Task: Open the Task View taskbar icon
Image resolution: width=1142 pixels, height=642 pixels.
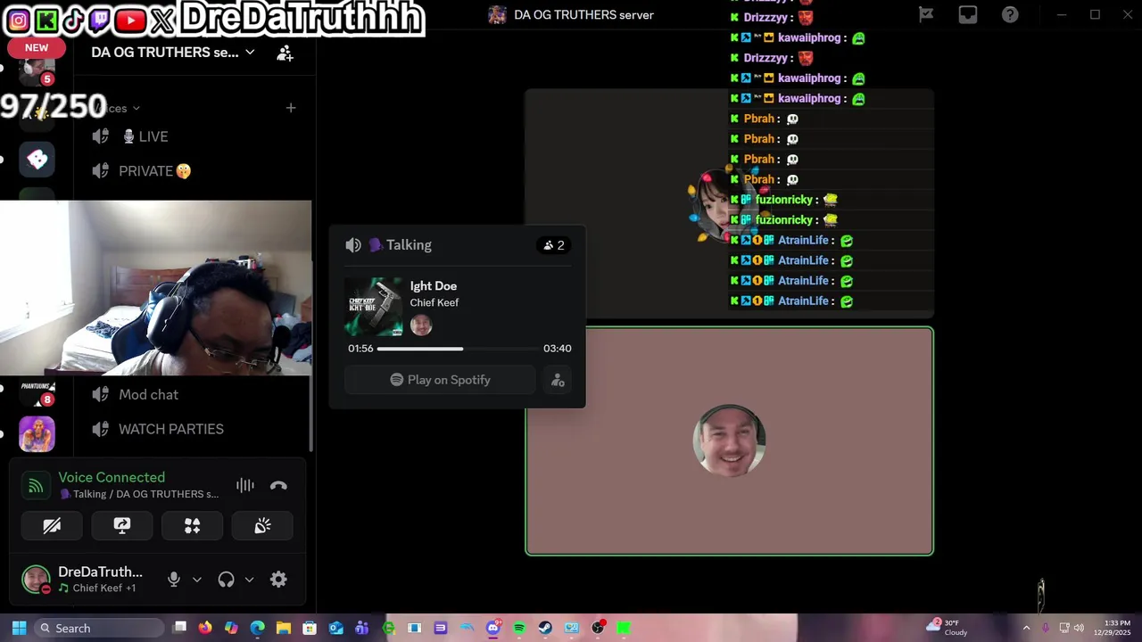Action: coord(179,629)
